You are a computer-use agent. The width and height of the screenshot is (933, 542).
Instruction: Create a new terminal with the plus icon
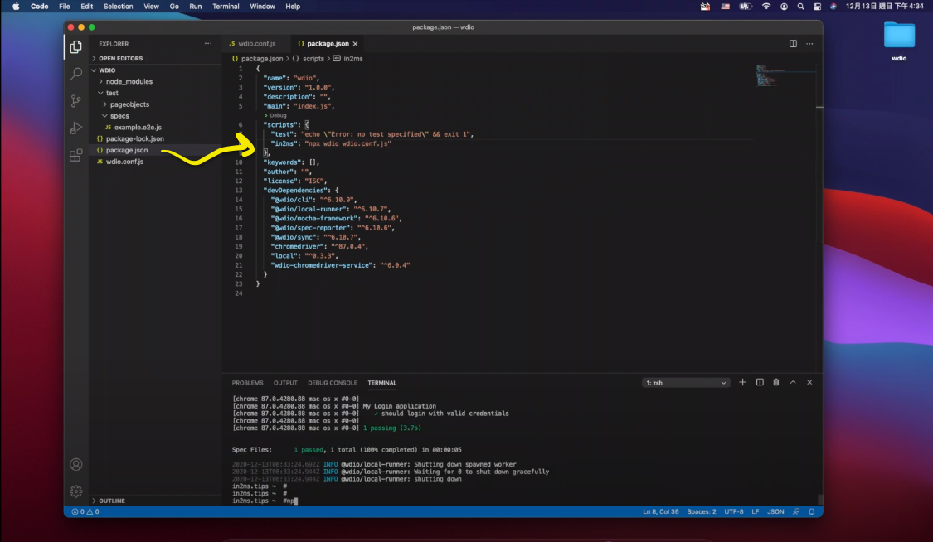click(742, 383)
